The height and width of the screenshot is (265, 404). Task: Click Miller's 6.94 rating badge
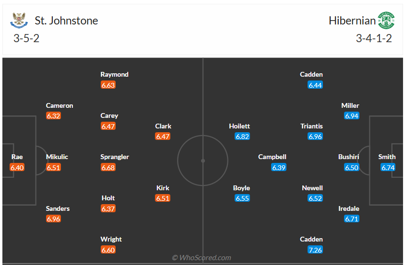pos(352,116)
